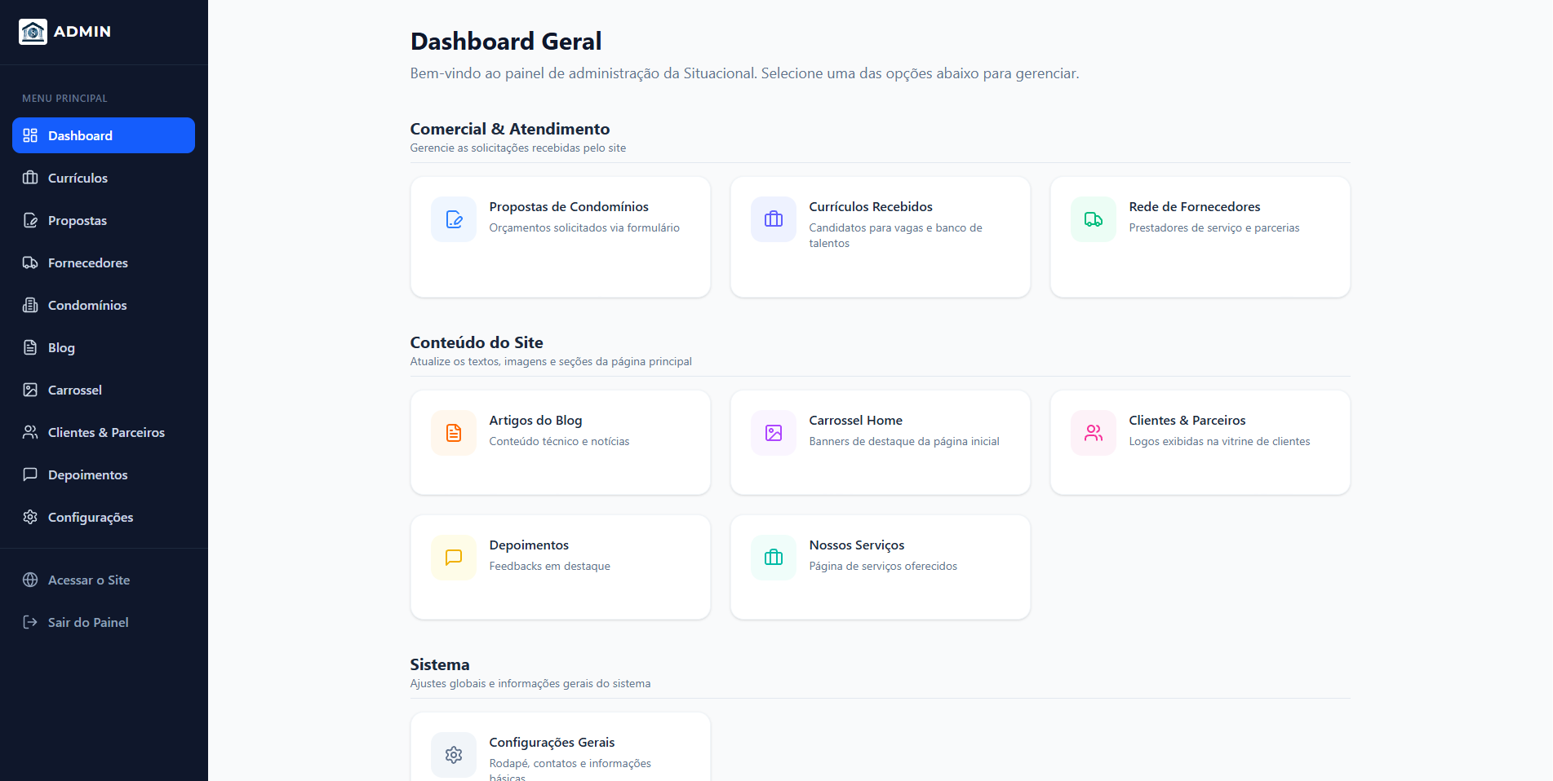Open Blog from the sidebar menu
The height and width of the screenshot is (781, 1553).
coord(104,347)
